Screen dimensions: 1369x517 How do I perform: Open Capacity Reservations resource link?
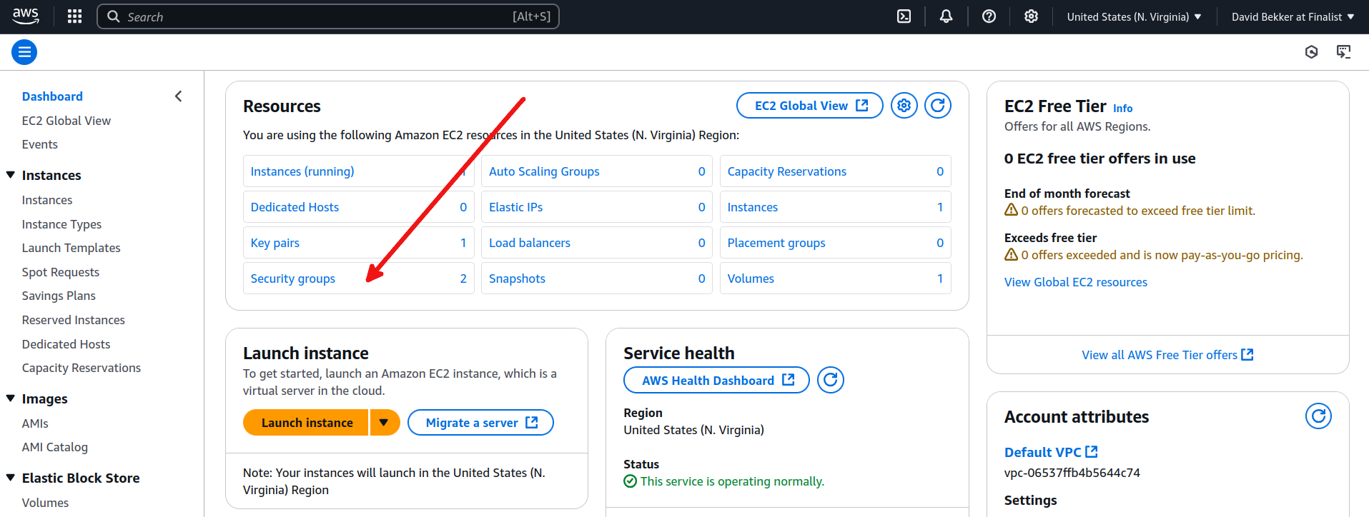[x=787, y=171]
